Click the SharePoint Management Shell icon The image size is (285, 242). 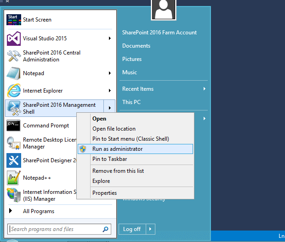14,108
